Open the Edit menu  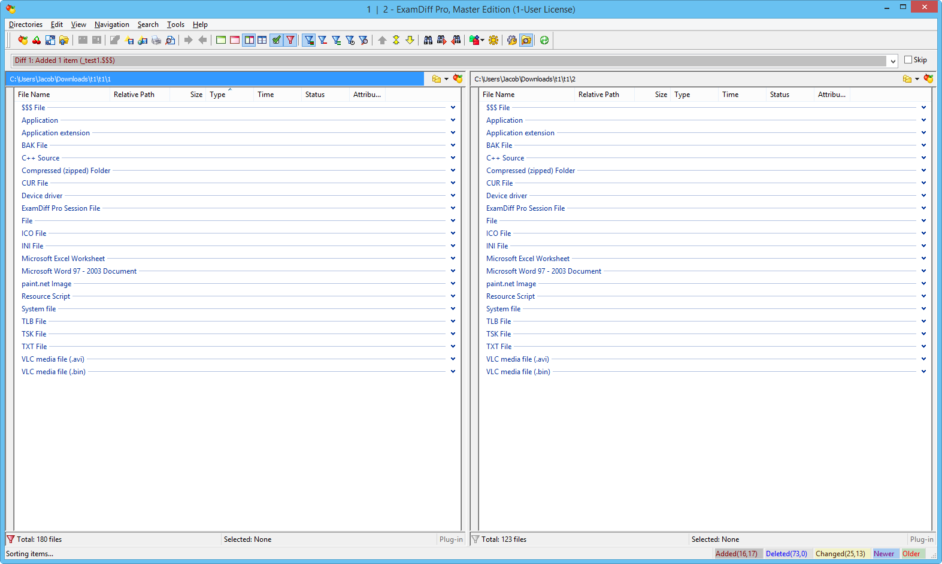click(57, 25)
